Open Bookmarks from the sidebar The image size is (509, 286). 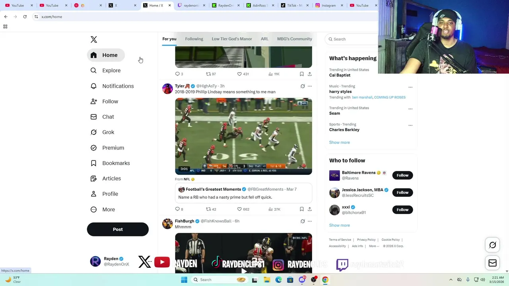click(111, 163)
